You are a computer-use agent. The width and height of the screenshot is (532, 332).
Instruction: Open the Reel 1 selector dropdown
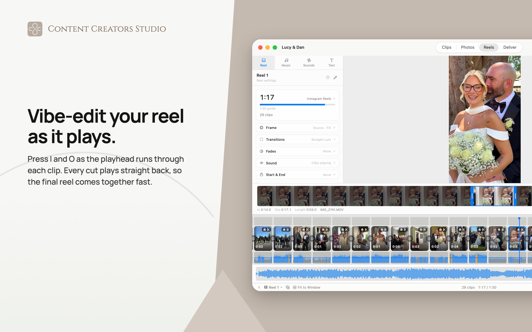[x=273, y=287]
